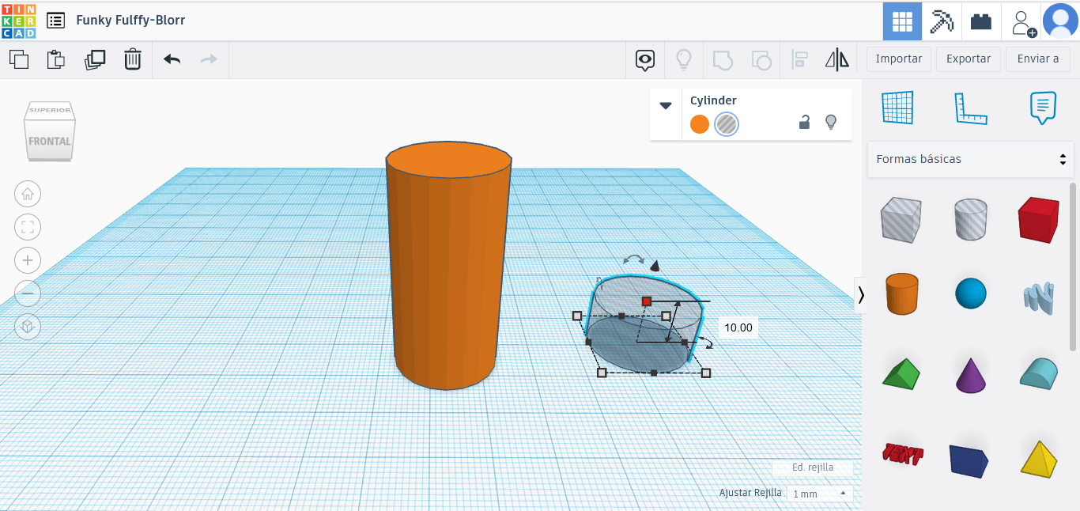1080x511 pixels.
Task: Click the Tinkercad logo
Action: tap(18, 21)
